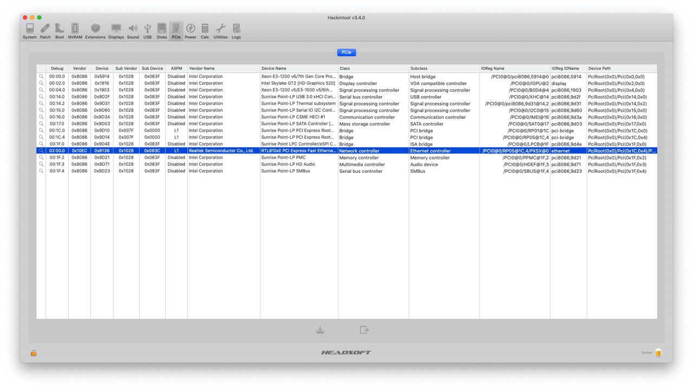Click the export PCIe list icon

pos(364,330)
